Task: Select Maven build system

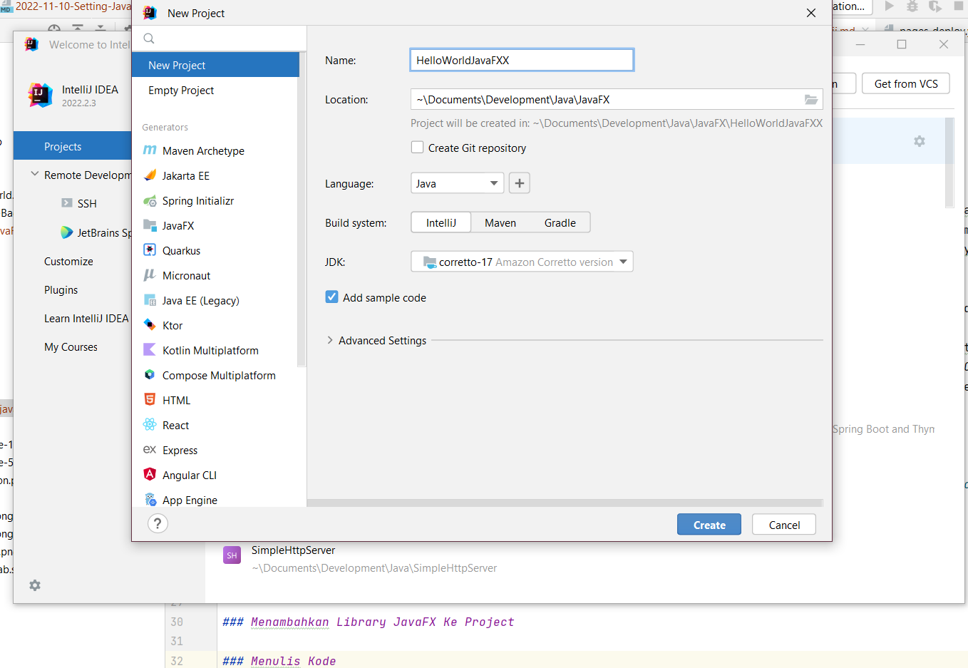Action: (x=500, y=222)
